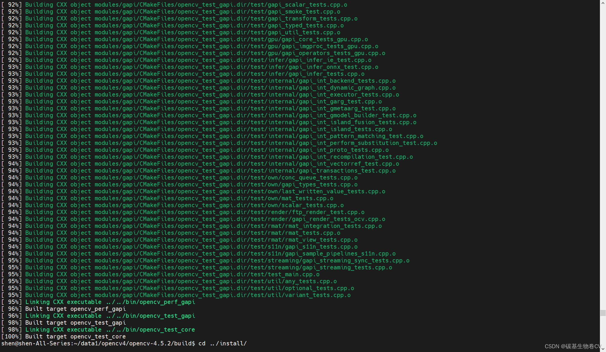606x352 pixels.
Task: Click the gapi_operators_tests_gpu.cpp.o line
Action: point(193,53)
